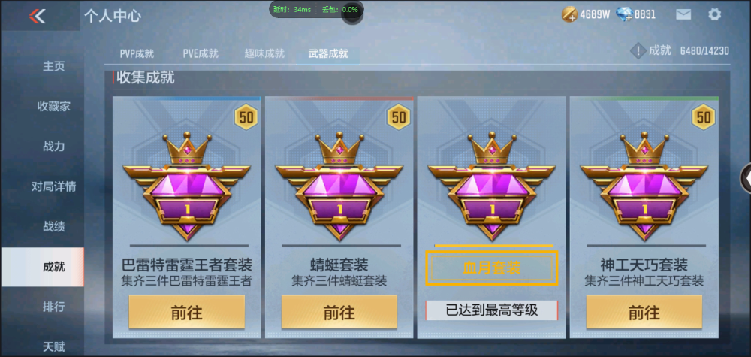Tap the back arrow icon

(x=38, y=16)
